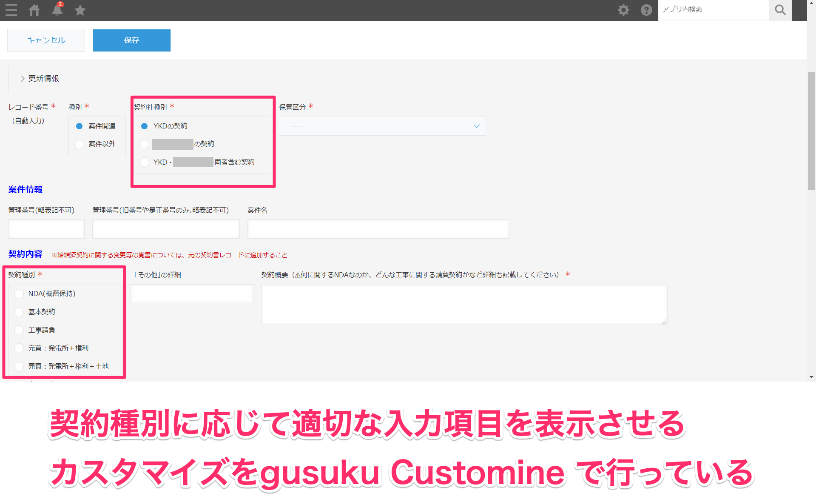816x496 pixels.
Task: Open the hamburger menu icon
Action: click(x=11, y=10)
